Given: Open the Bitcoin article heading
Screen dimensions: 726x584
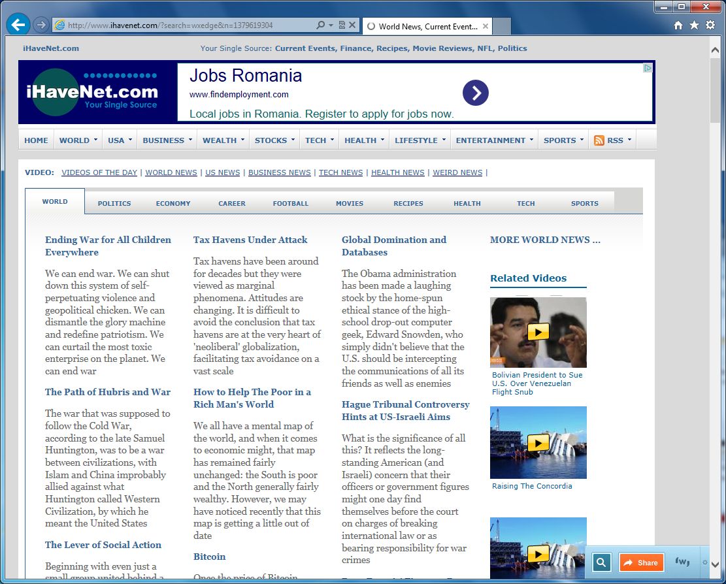Looking at the screenshot, I should (209, 557).
